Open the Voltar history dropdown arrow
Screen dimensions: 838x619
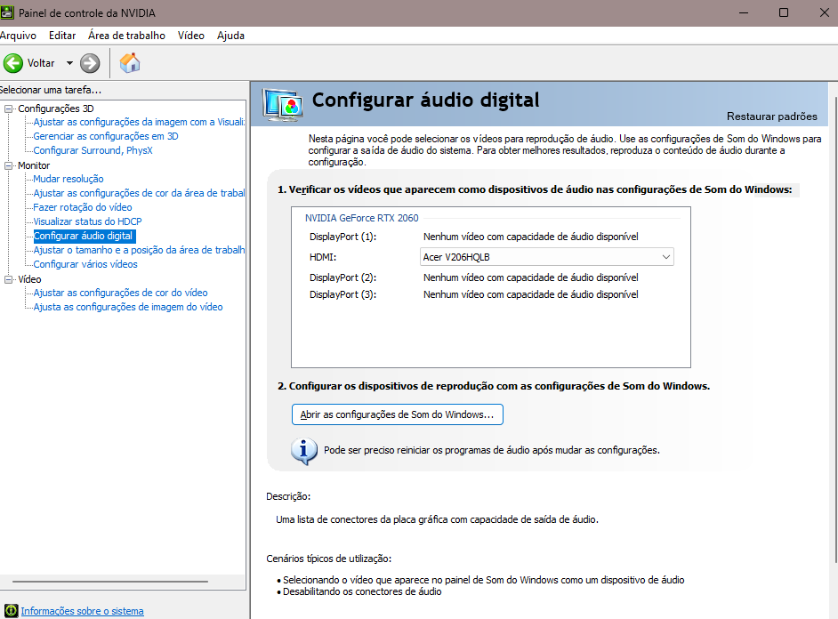point(69,63)
